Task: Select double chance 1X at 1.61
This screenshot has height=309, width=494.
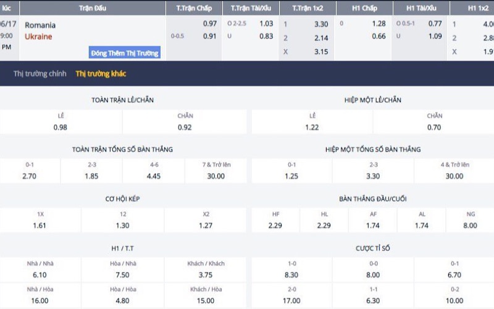Action: 40,225
